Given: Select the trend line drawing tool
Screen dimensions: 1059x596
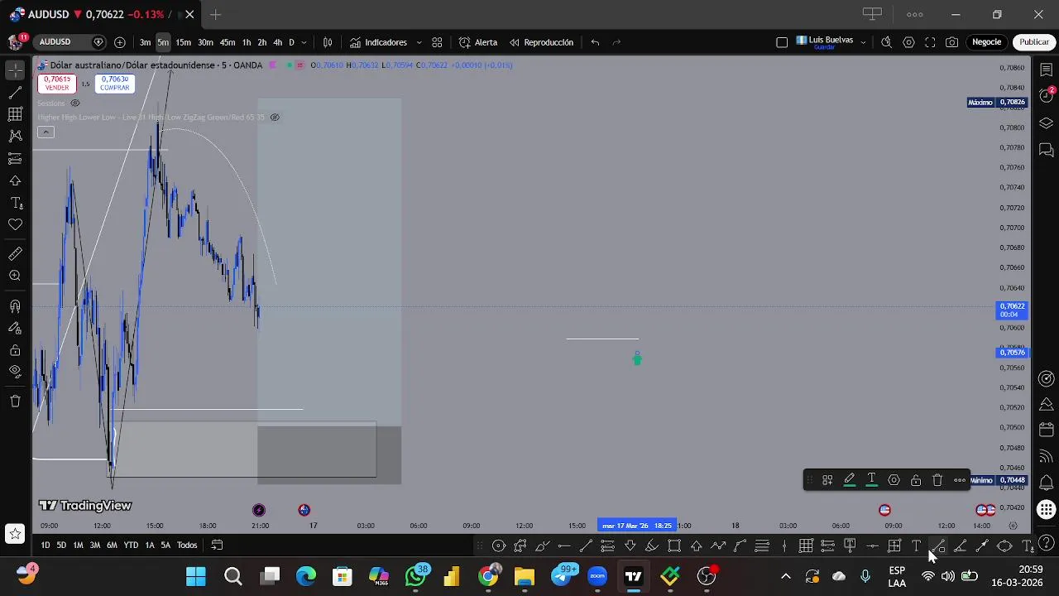Looking at the screenshot, I should [15, 92].
